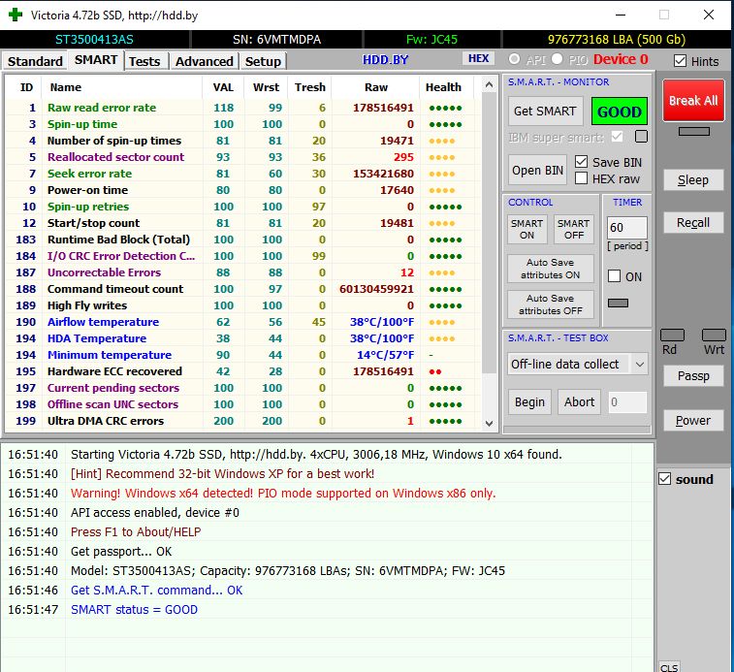The image size is (734, 672).
Task: Click the Passp button
Action: 693,375
